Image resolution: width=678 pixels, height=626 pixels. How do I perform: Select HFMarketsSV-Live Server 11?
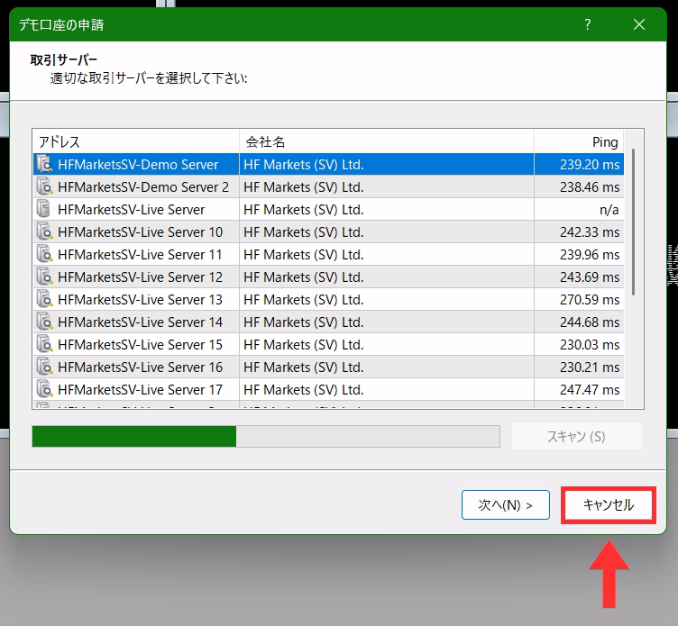click(x=140, y=255)
